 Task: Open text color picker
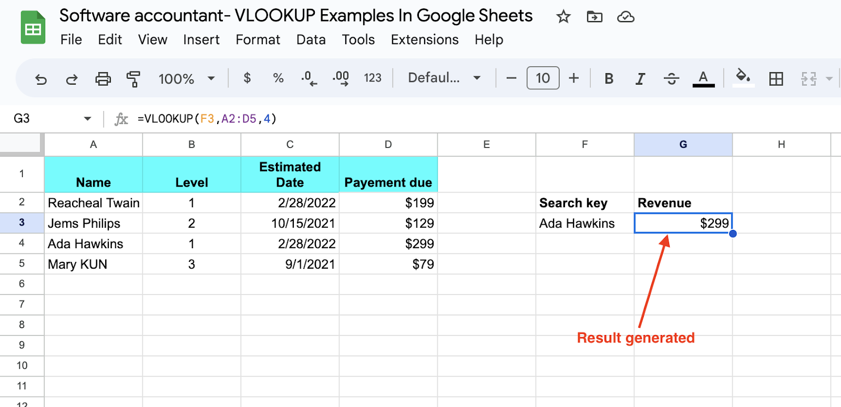703,79
